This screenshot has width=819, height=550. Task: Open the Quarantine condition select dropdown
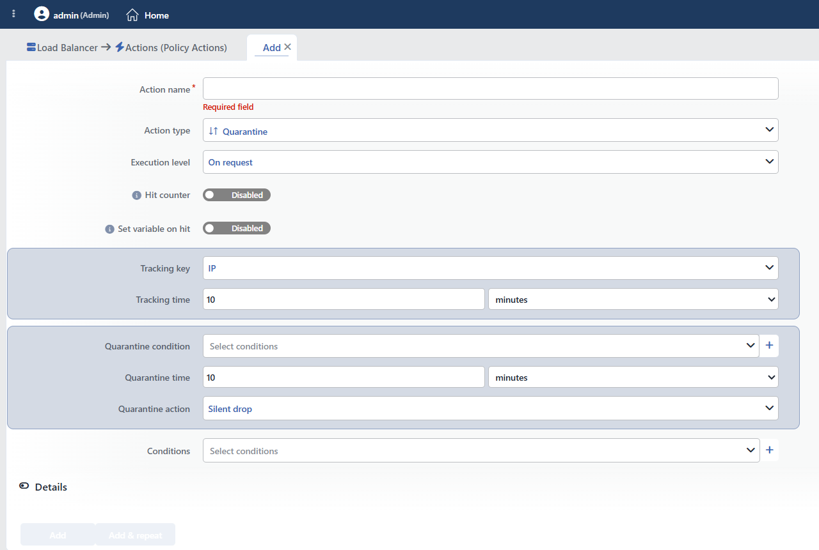tap(481, 346)
